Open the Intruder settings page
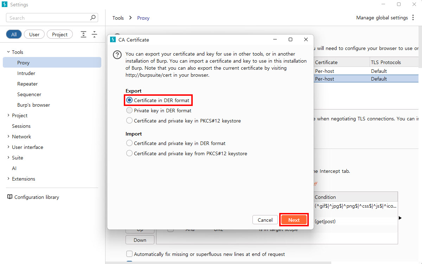Image resolution: width=422 pixels, height=264 pixels. [26, 73]
